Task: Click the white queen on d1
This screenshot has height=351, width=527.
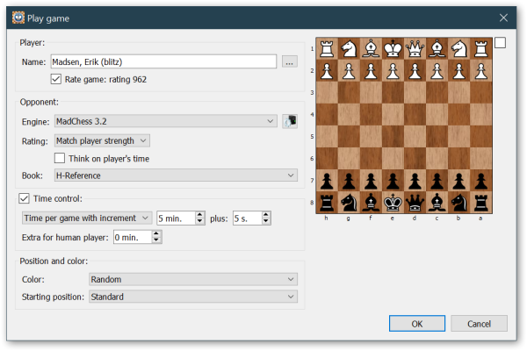Action: tap(415, 49)
